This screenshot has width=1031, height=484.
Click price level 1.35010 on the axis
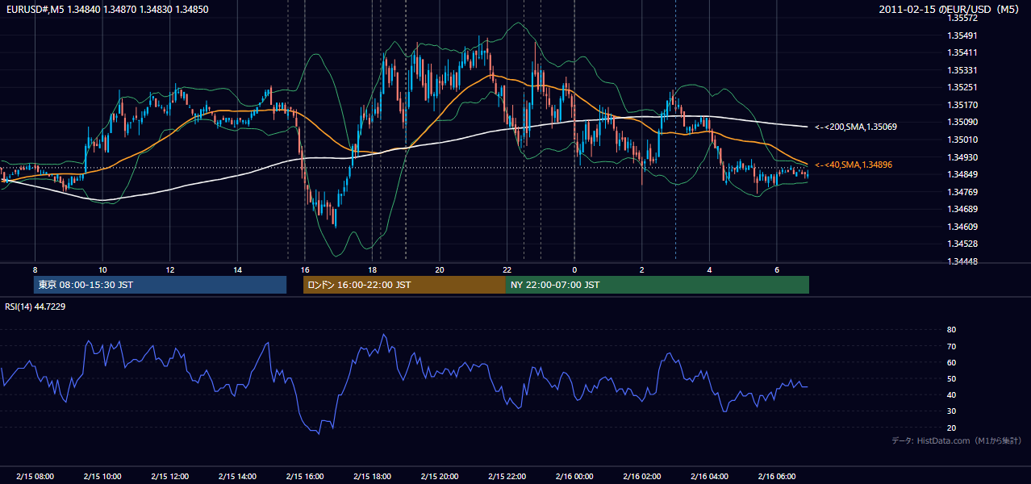962,140
